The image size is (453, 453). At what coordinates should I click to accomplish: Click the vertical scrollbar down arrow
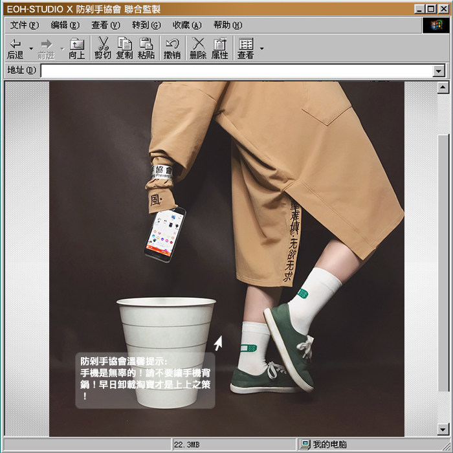tap(443, 429)
